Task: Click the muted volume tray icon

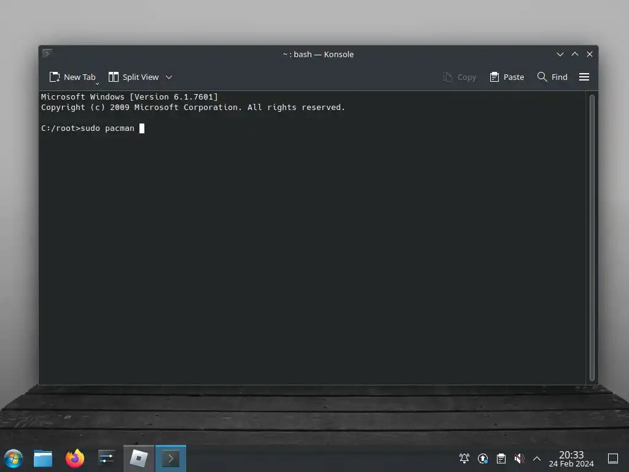Action: (519, 458)
